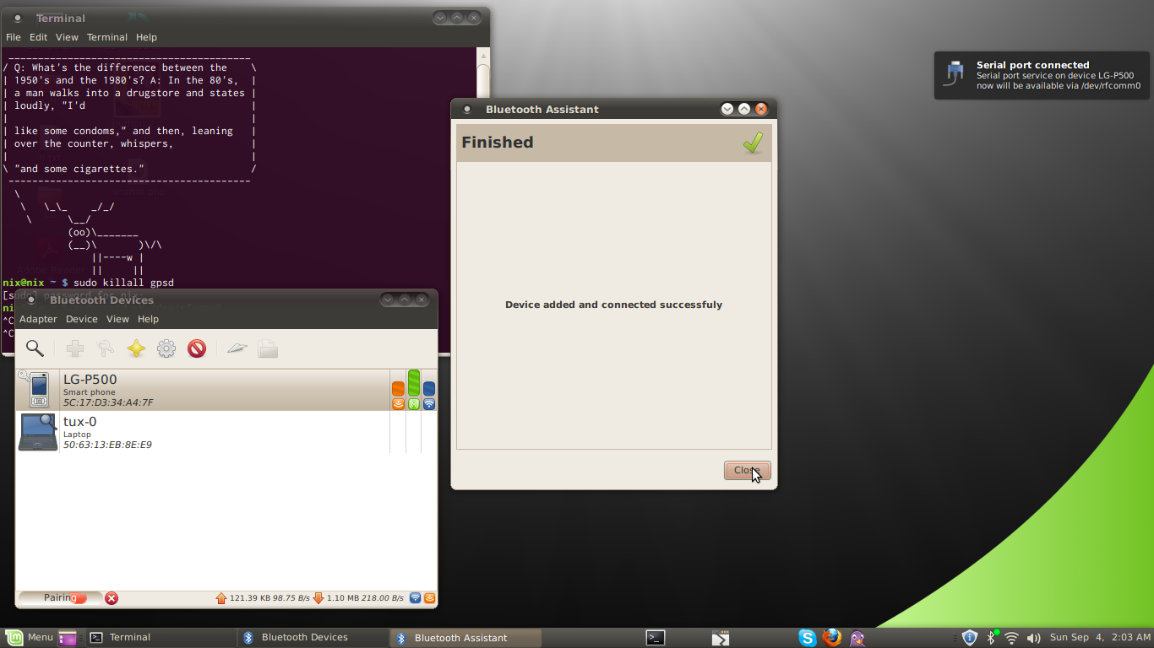Click the blue icon in Bluetooth Devices status bar
This screenshot has width=1154, height=648.
(x=415, y=598)
